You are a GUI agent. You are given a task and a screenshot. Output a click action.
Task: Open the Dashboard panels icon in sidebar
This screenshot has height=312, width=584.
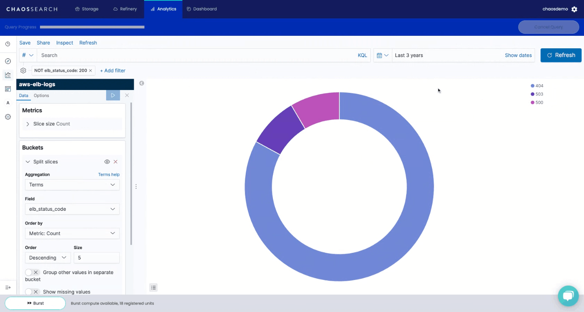point(7,89)
